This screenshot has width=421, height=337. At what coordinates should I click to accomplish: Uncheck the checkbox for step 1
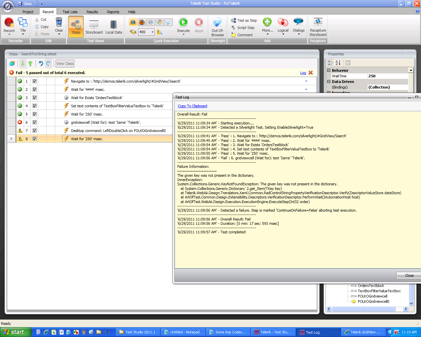pos(35,81)
